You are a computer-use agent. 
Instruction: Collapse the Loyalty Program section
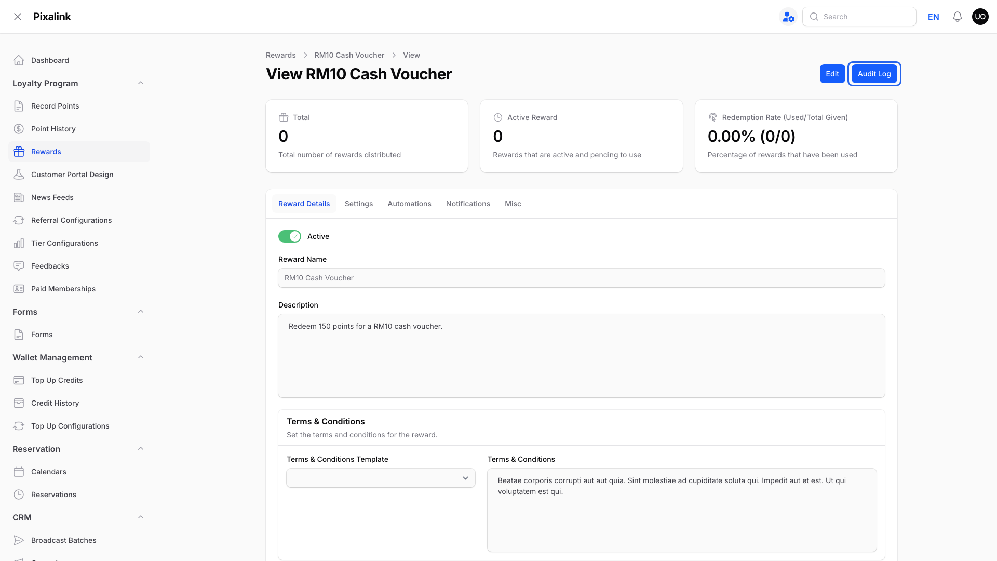point(141,83)
